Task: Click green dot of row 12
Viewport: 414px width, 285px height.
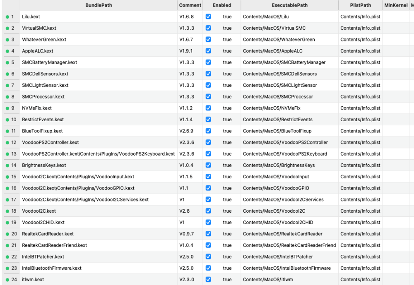Action: pyautogui.click(x=7, y=142)
